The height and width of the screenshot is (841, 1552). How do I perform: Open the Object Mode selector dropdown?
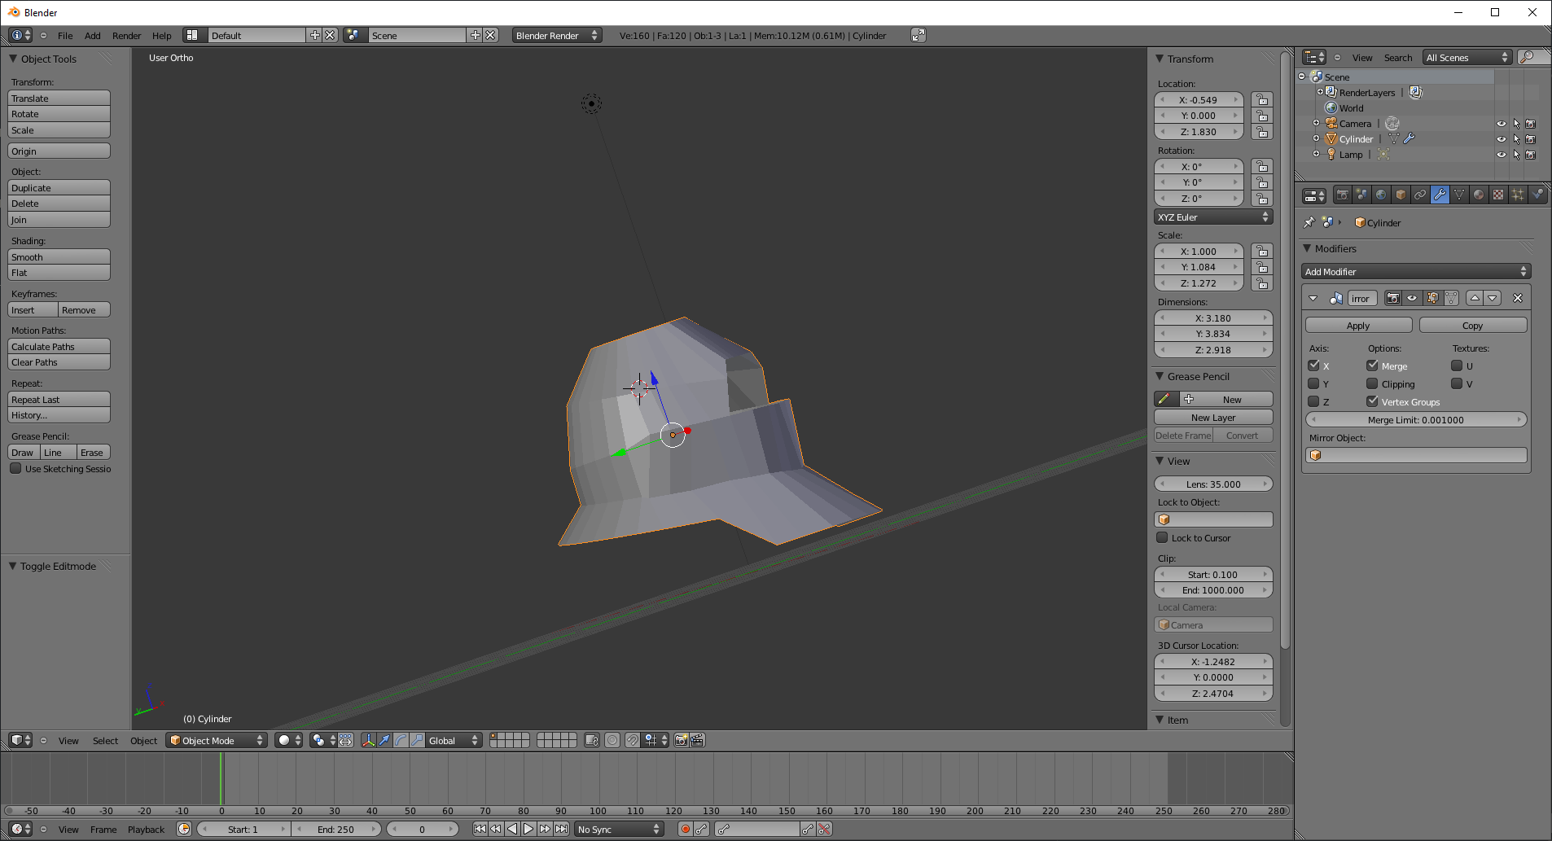click(x=217, y=740)
